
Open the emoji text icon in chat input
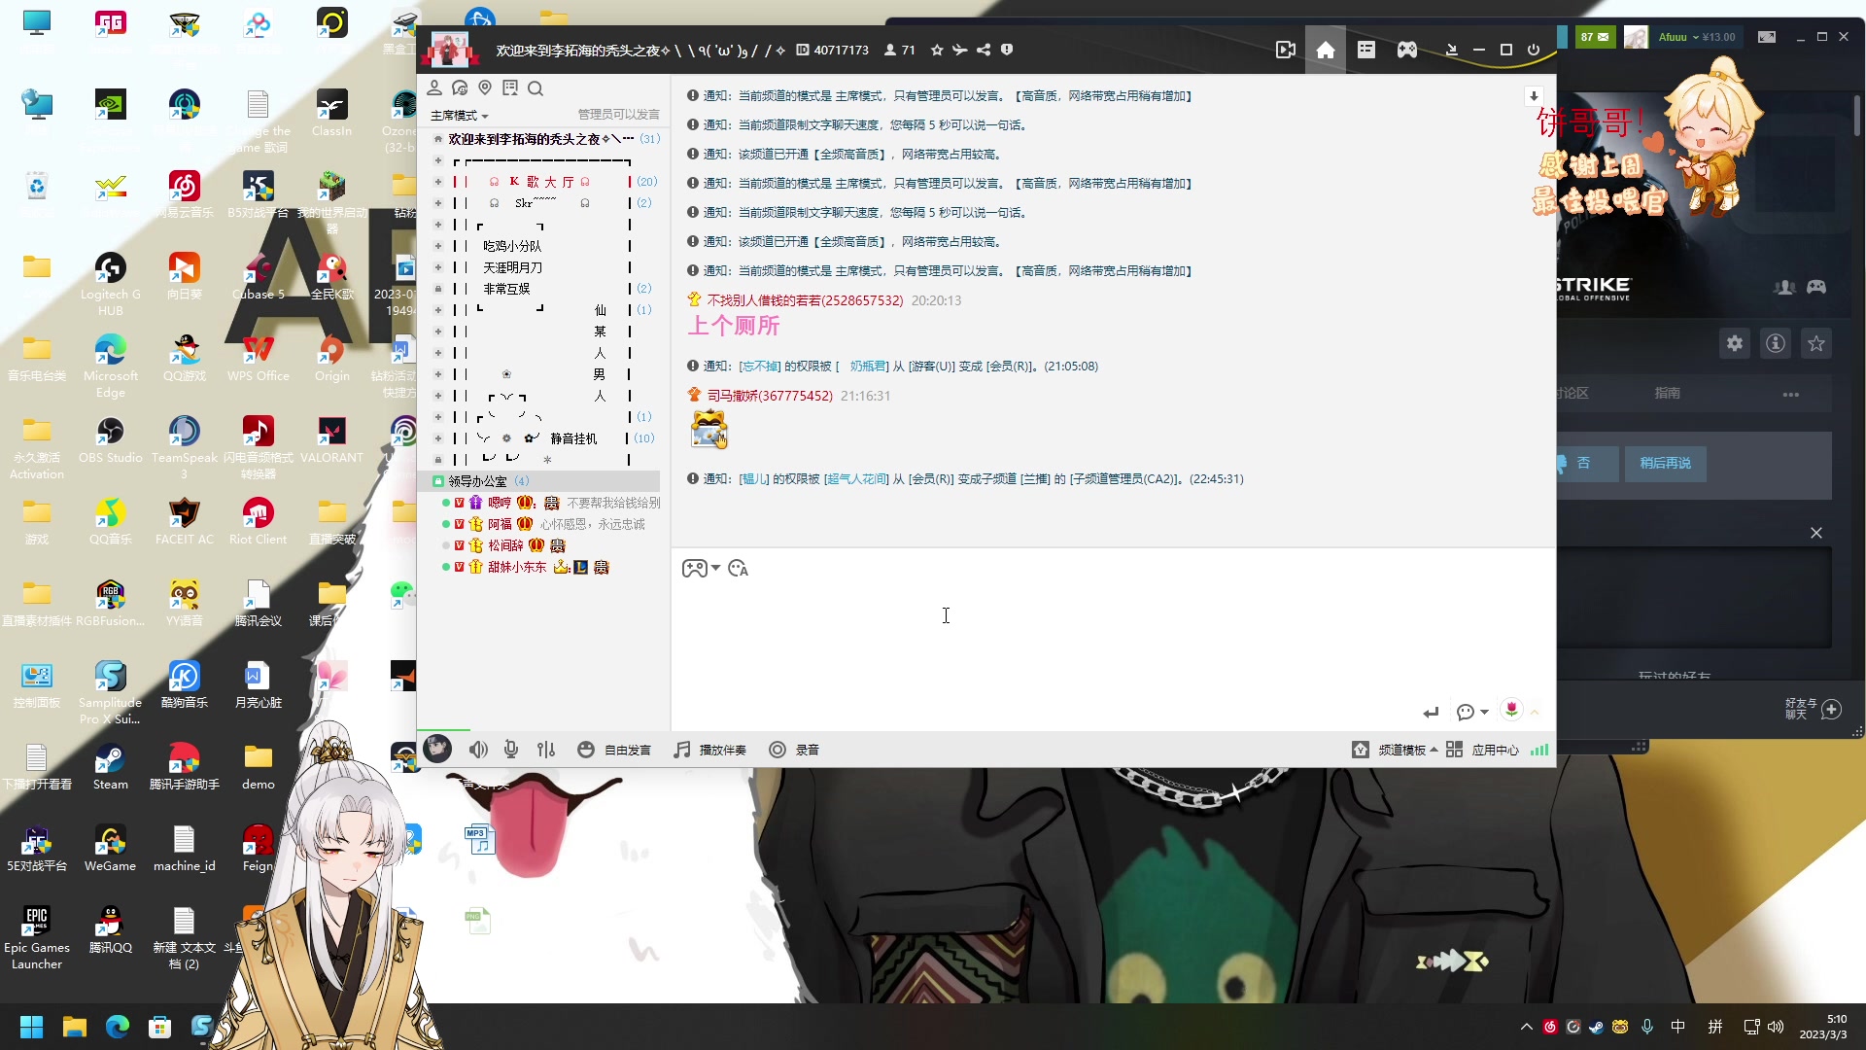pos(739,569)
